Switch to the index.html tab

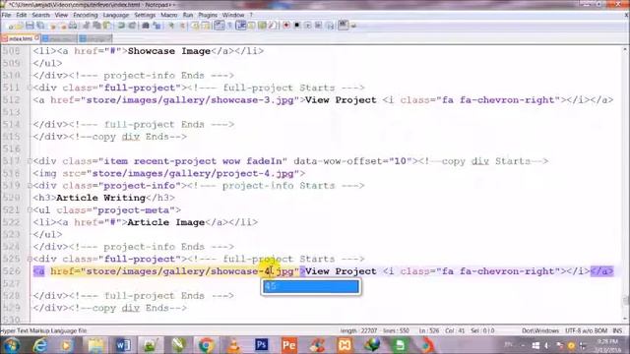20,38
